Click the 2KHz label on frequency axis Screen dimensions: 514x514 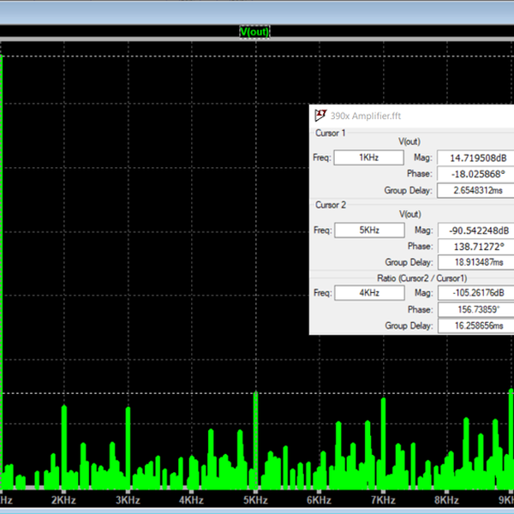(x=64, y=499)
